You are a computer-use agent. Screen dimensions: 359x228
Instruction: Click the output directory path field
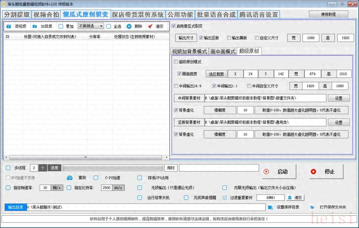pyautogui.click(x=146, y=207)
